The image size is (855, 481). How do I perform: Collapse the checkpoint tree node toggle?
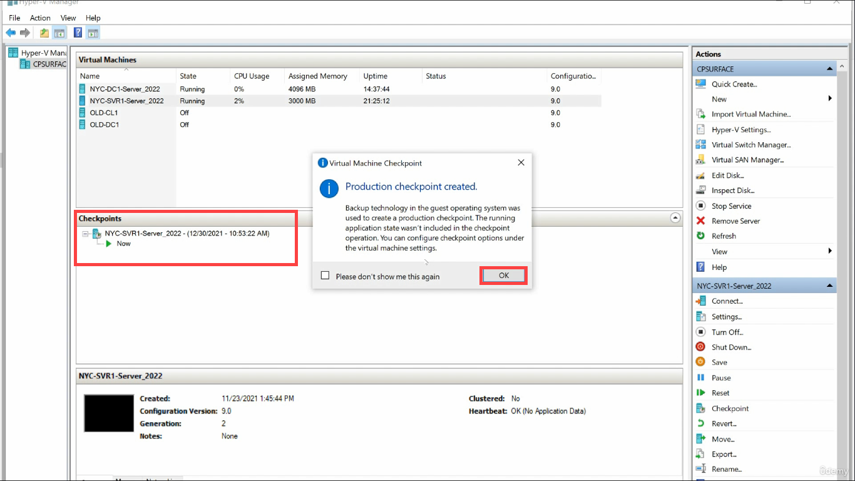(x=85, y=234)
